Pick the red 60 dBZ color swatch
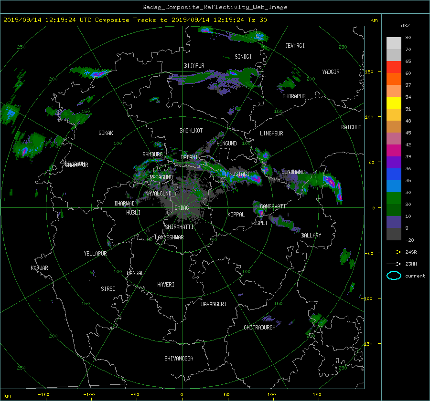Viewport: 430px width, 401px height. tap(394, 67)
